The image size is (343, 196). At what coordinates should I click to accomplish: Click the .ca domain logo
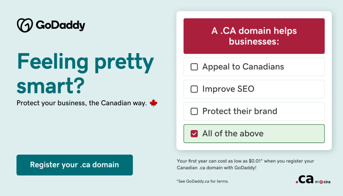(304, 180)
